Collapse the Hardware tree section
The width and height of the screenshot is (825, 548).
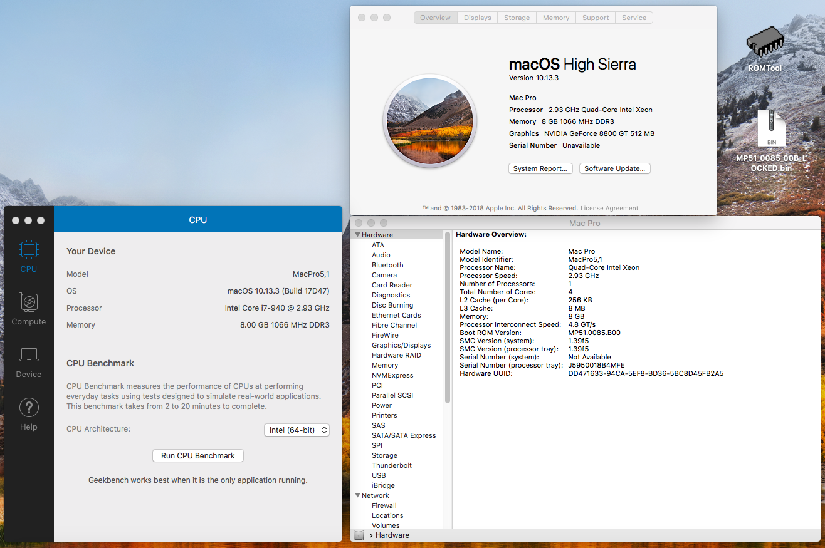click(358, 235)
